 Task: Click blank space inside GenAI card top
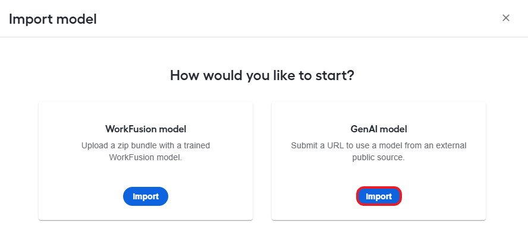coord(379,113)
